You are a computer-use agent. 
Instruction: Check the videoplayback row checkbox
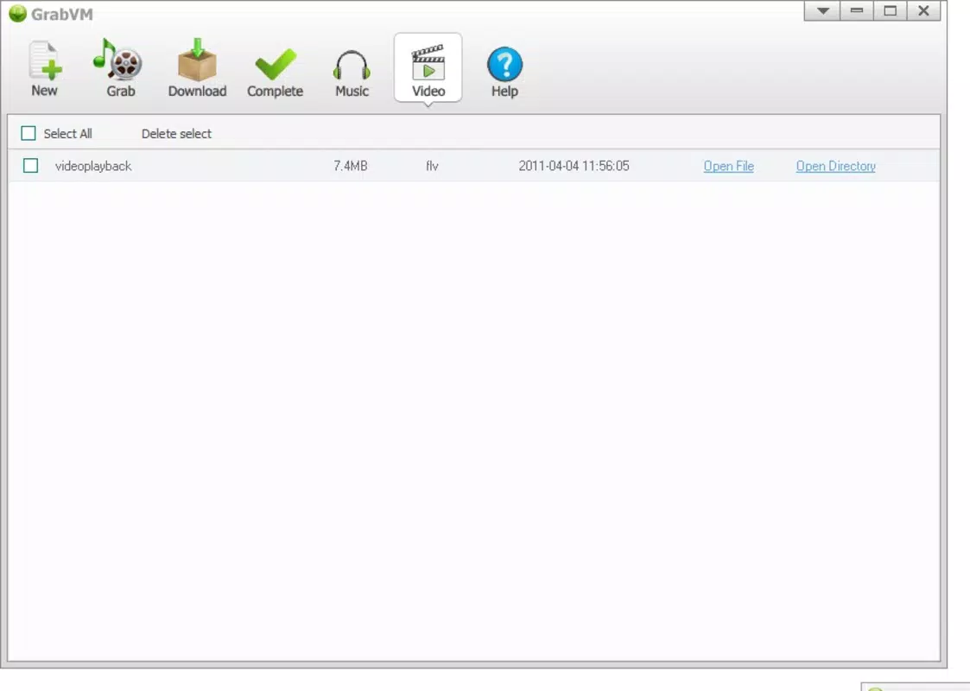30,165
